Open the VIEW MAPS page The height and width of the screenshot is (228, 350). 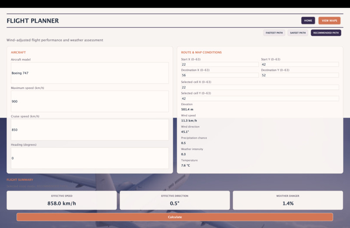[x=329, y=20]
